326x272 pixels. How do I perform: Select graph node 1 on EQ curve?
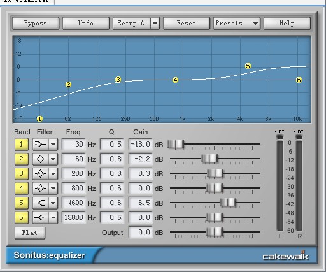tap(39, 119)
